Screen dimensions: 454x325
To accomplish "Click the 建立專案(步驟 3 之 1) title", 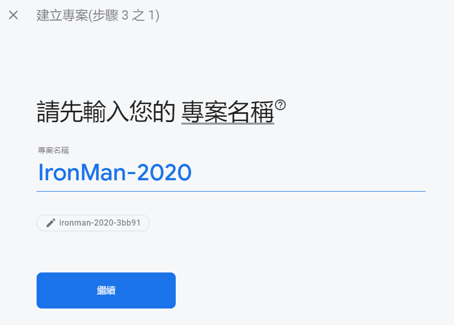I will [x=98, y=15].
